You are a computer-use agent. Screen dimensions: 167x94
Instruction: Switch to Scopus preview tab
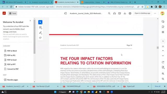(x=93, y=2)
